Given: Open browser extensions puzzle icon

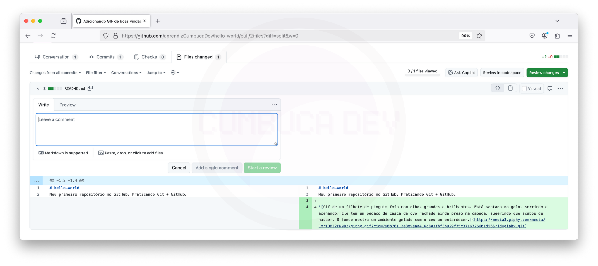Looking at the screenshot, I should click(557, 36).
